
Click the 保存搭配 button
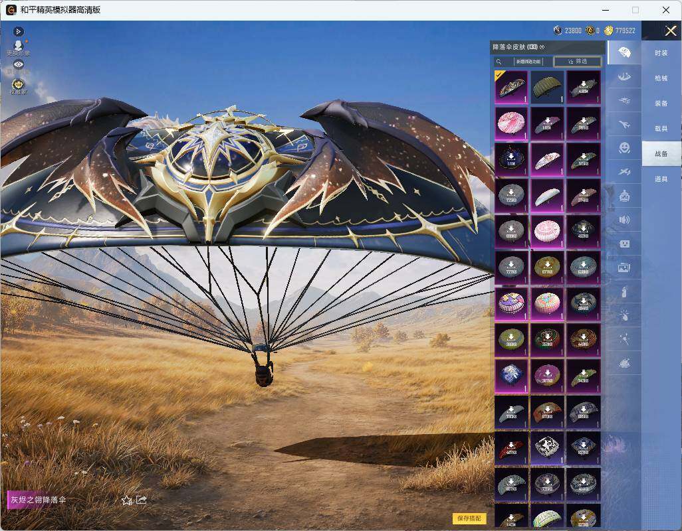coord(469,518)
